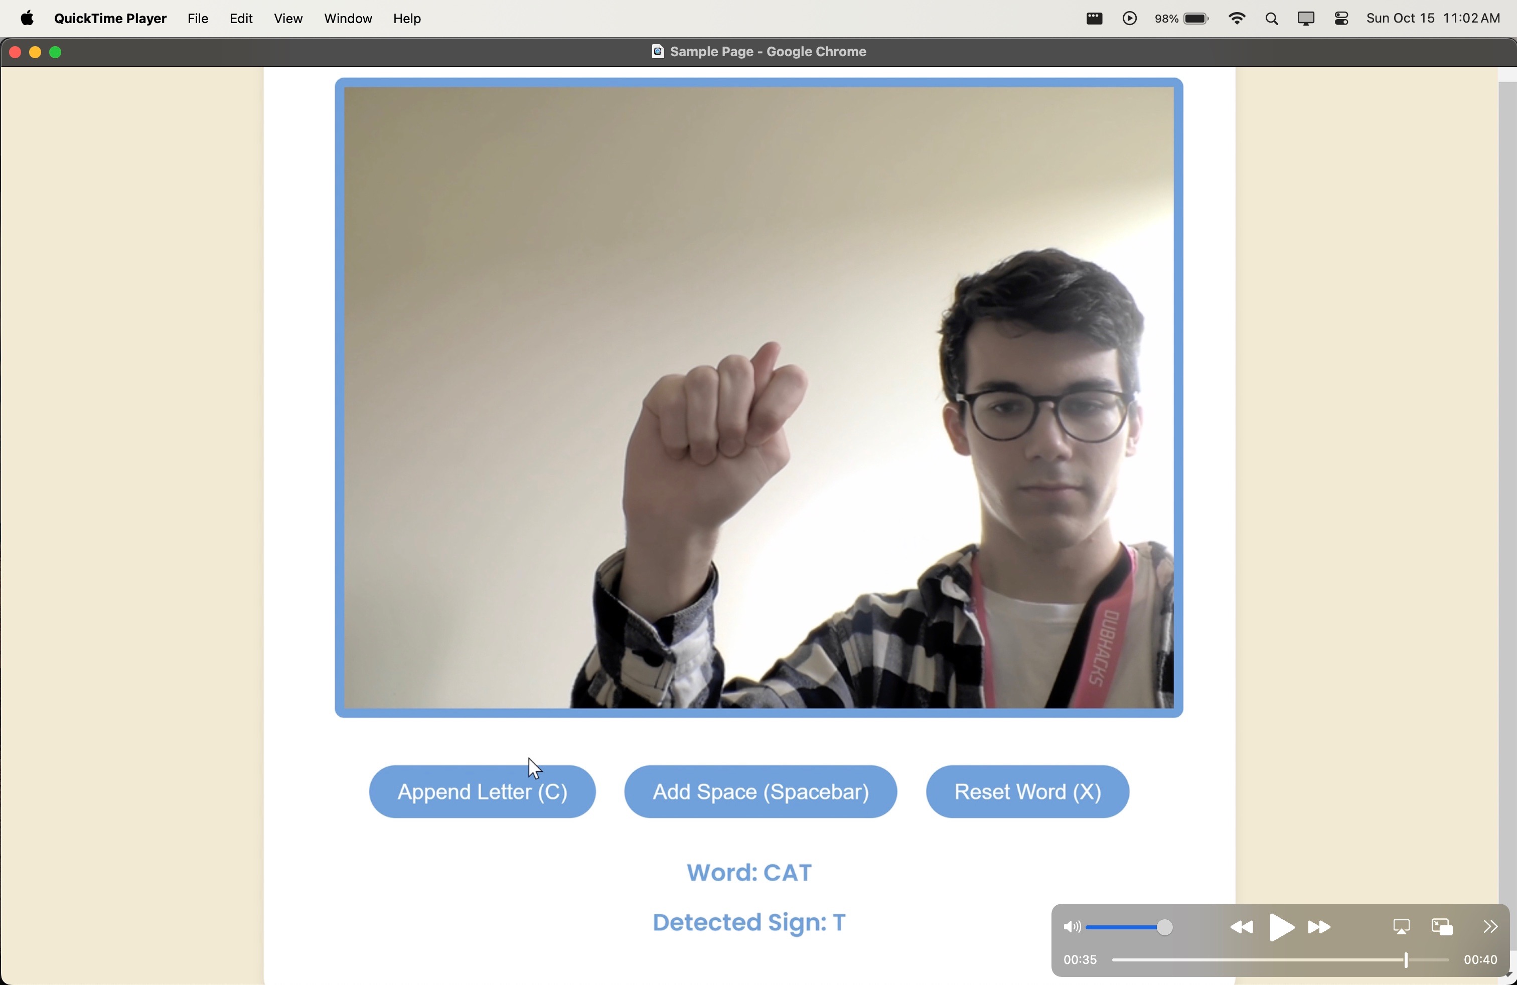Open the View menu
The width and height of the screenshot is (1517, 985).
[288, 19]
